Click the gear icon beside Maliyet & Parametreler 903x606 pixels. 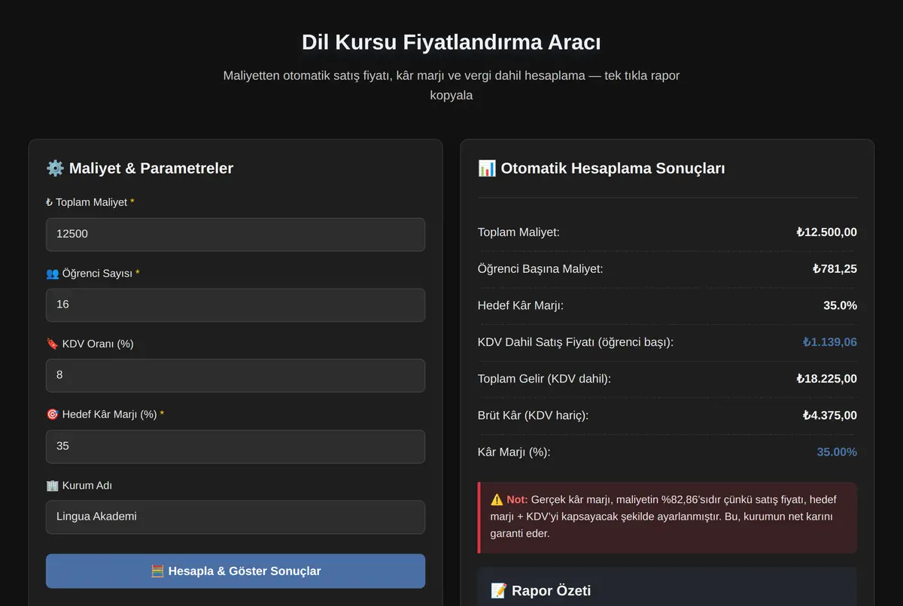click(55, 168)
